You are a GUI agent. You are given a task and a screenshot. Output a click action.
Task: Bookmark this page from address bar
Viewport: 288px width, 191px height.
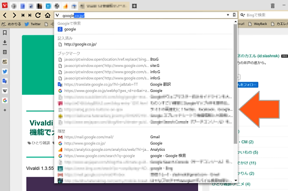[234, 15]
